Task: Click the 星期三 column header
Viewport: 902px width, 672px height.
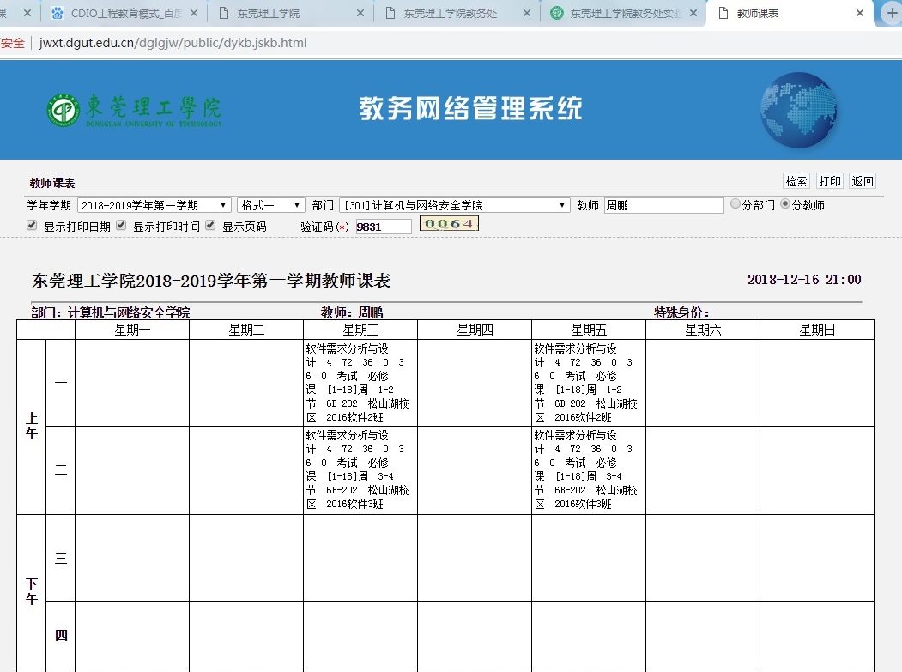Action: (x=360, y=330)
